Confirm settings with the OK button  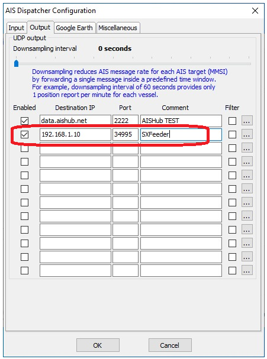(98, 345)
